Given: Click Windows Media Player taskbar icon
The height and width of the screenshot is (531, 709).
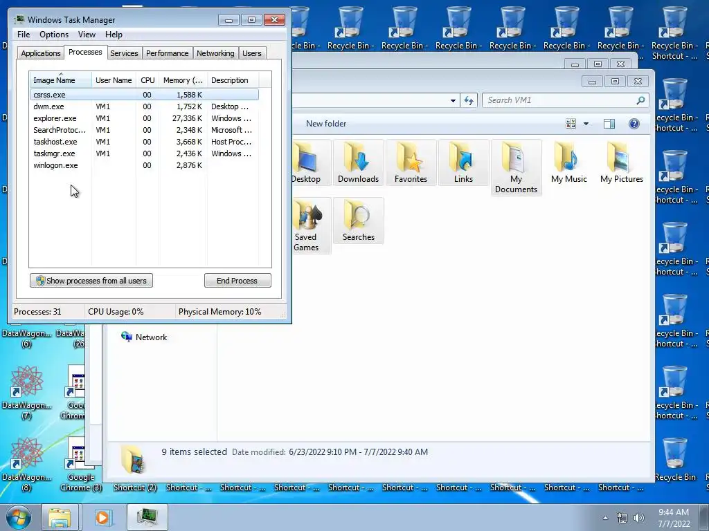Looking at the screenshot, I should pyautogui.click(x=102, y=517).
